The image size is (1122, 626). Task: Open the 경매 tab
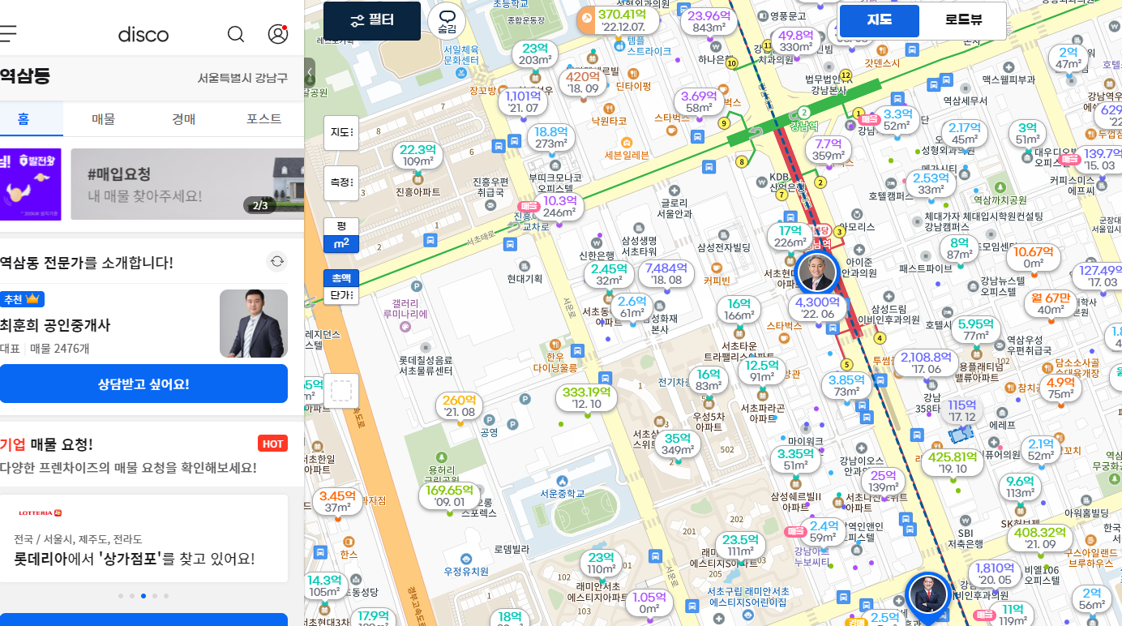184,118
